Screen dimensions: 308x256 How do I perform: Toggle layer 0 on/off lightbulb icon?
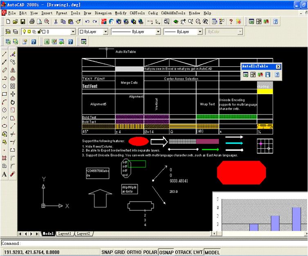[25, 31]
